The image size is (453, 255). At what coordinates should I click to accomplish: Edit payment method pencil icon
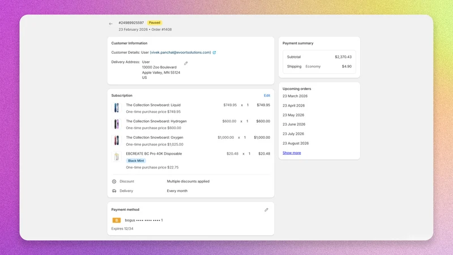pyautogui.click(x=266, y=210)
